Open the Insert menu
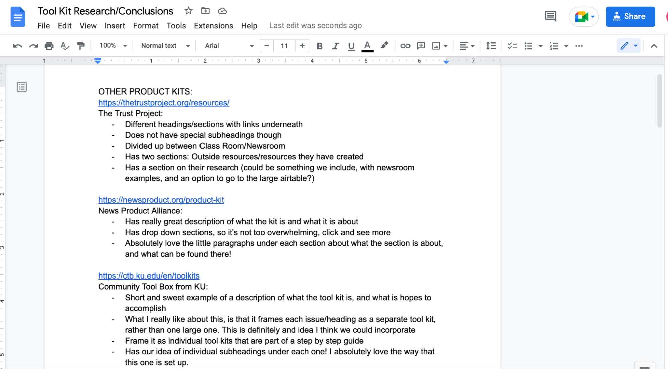This screenshot has height=369, width=668. (115, 26)
